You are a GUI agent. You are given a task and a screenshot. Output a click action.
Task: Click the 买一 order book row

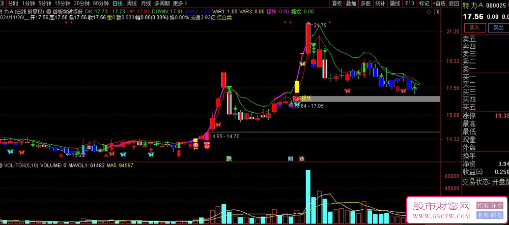pos(486,77)
